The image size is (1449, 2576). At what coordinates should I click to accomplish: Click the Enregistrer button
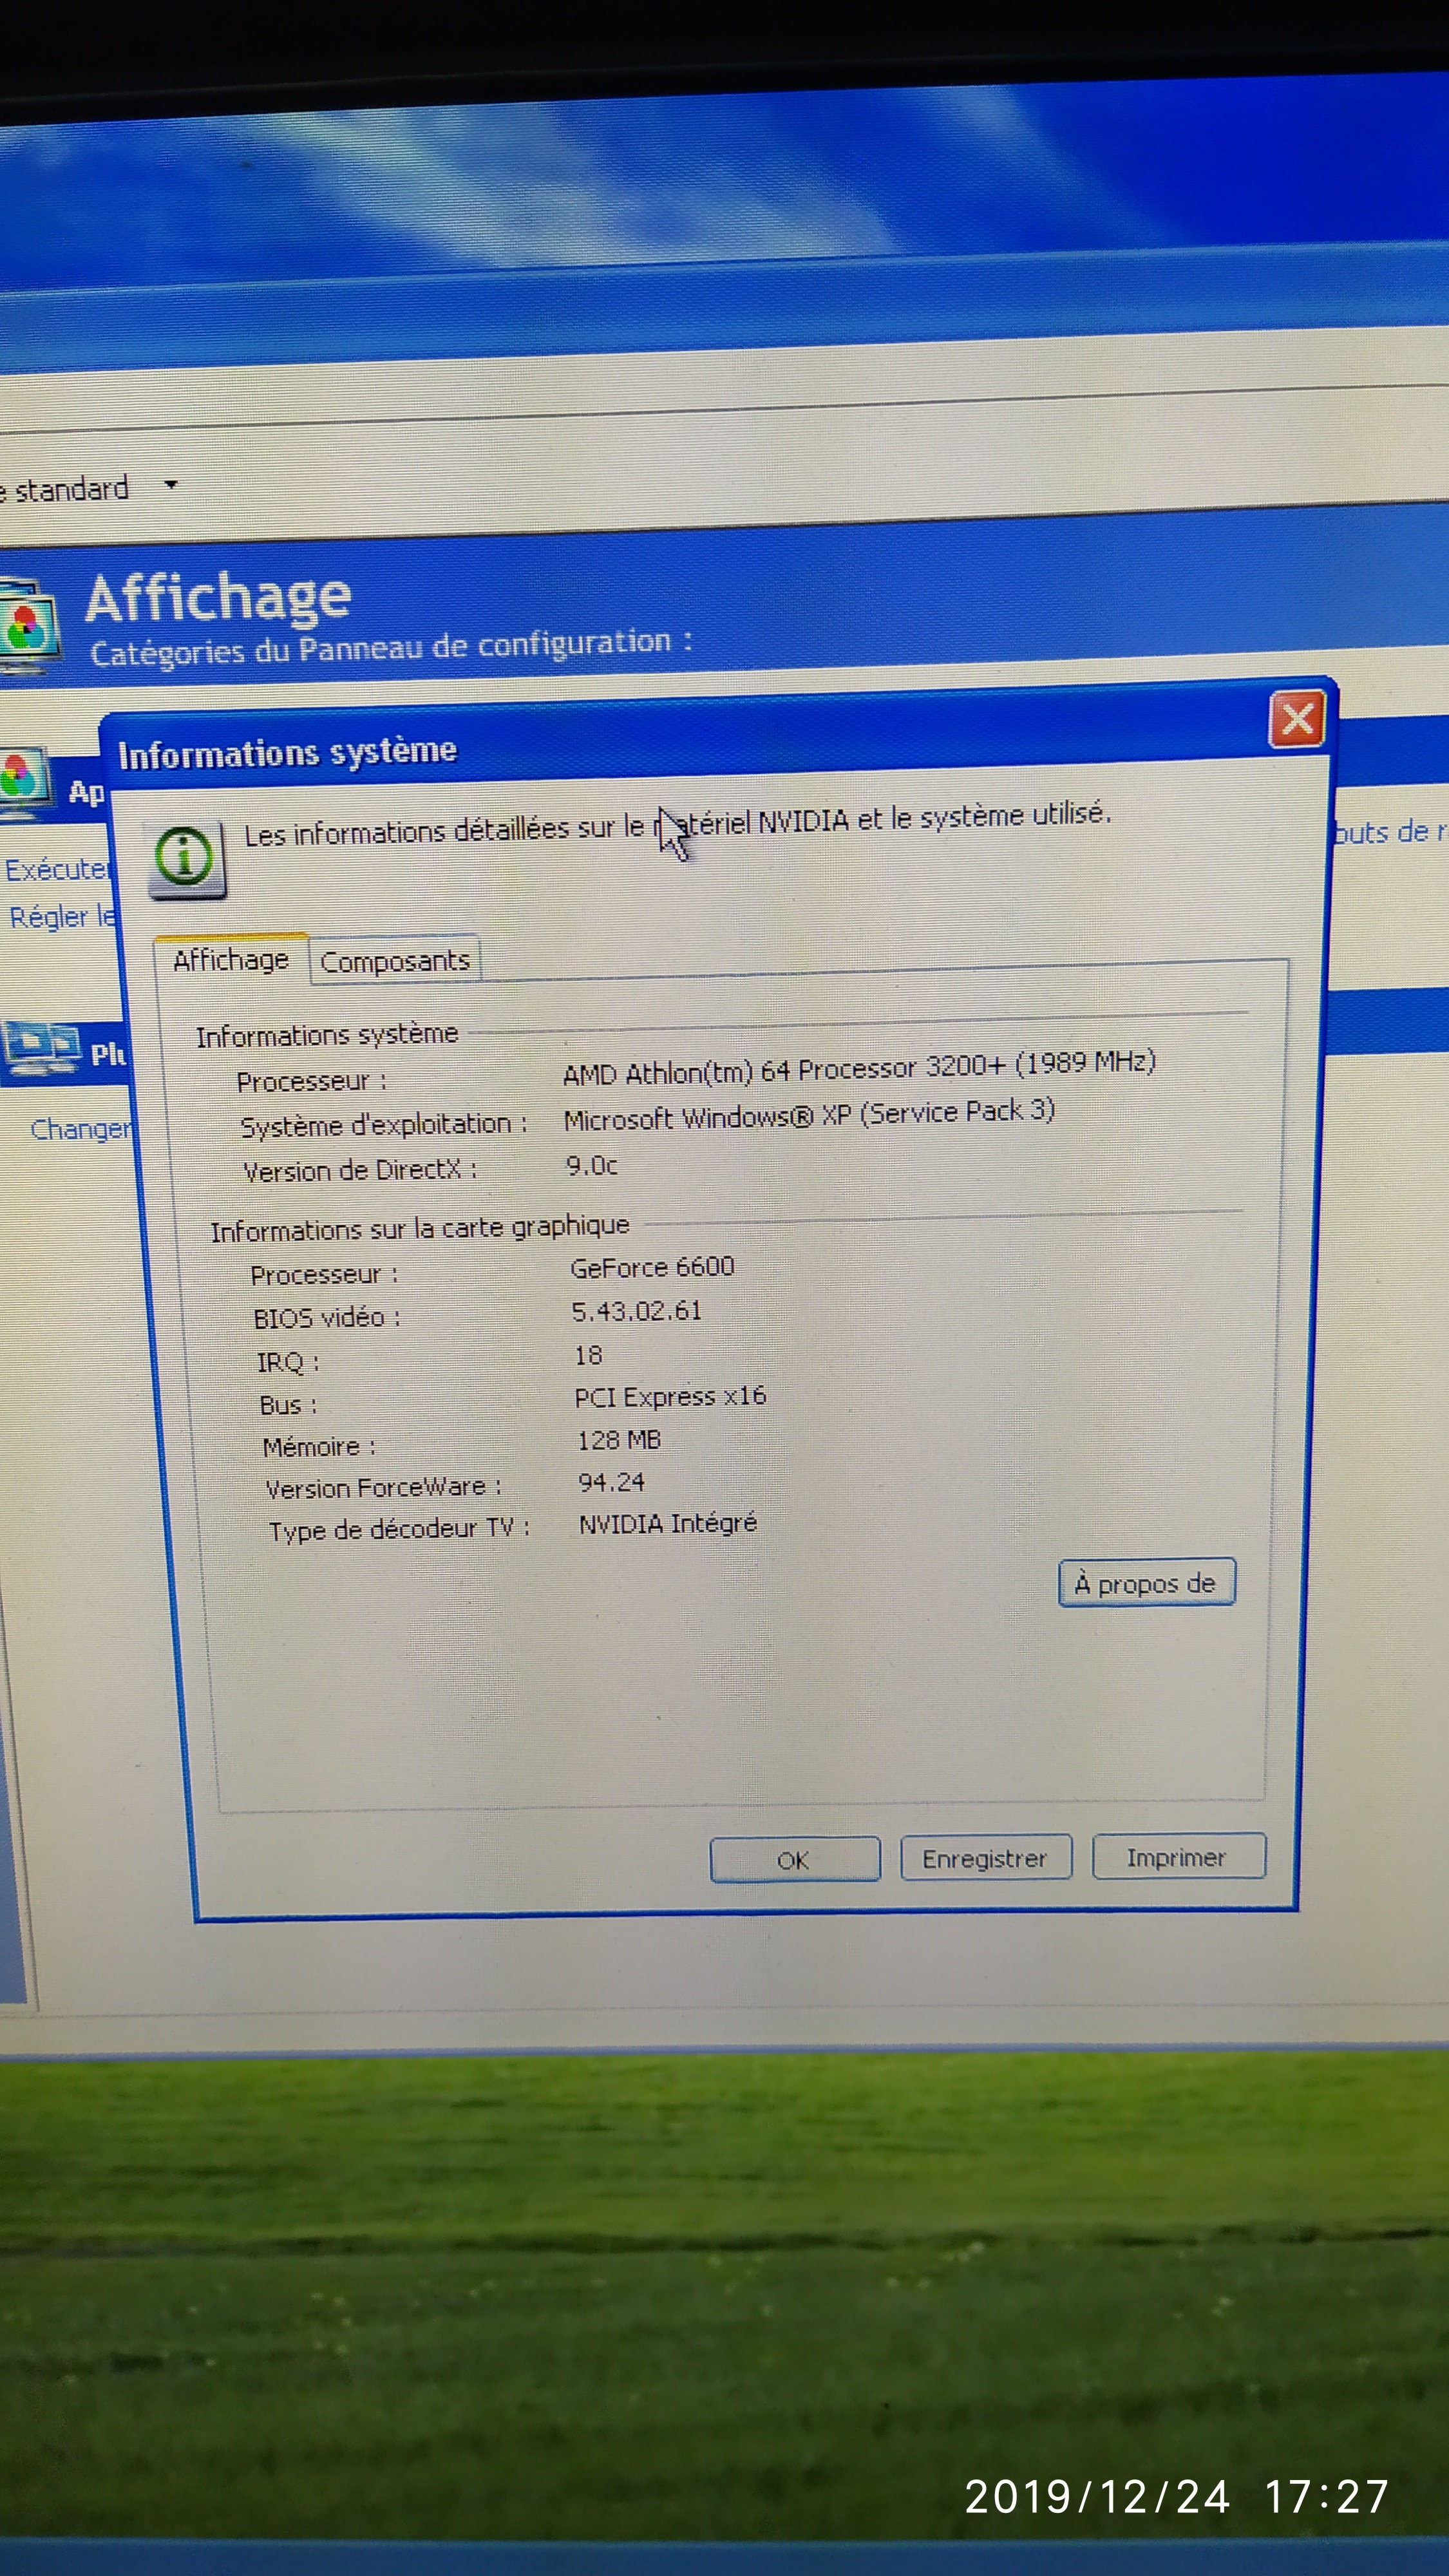click(984, 1859)
